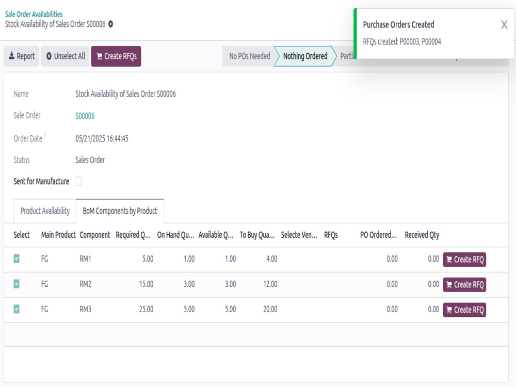Click the Order Date value
Viewport: 516px width, 387px height.
click(x=102, y=138)
